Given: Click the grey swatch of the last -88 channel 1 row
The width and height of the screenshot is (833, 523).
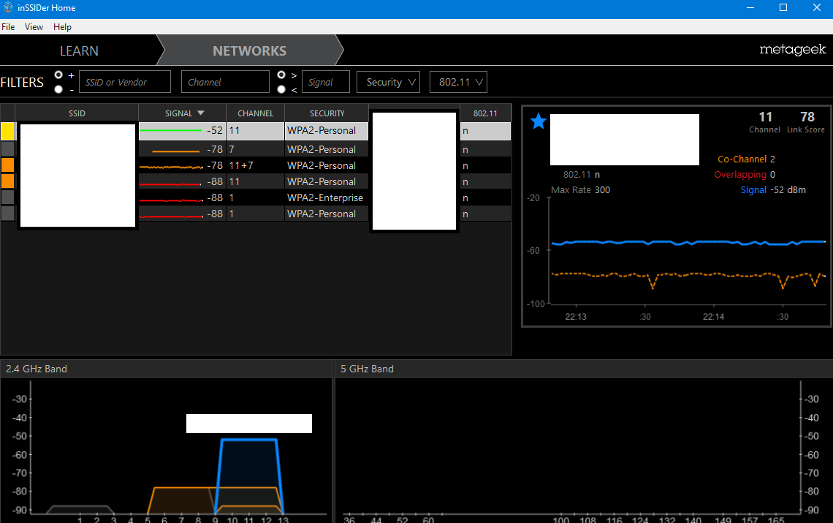Looking at the screenshot, I should 7,214.
